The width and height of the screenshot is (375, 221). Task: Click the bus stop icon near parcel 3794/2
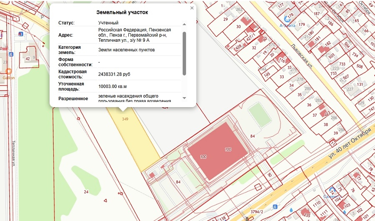click(x=275, y=206)
